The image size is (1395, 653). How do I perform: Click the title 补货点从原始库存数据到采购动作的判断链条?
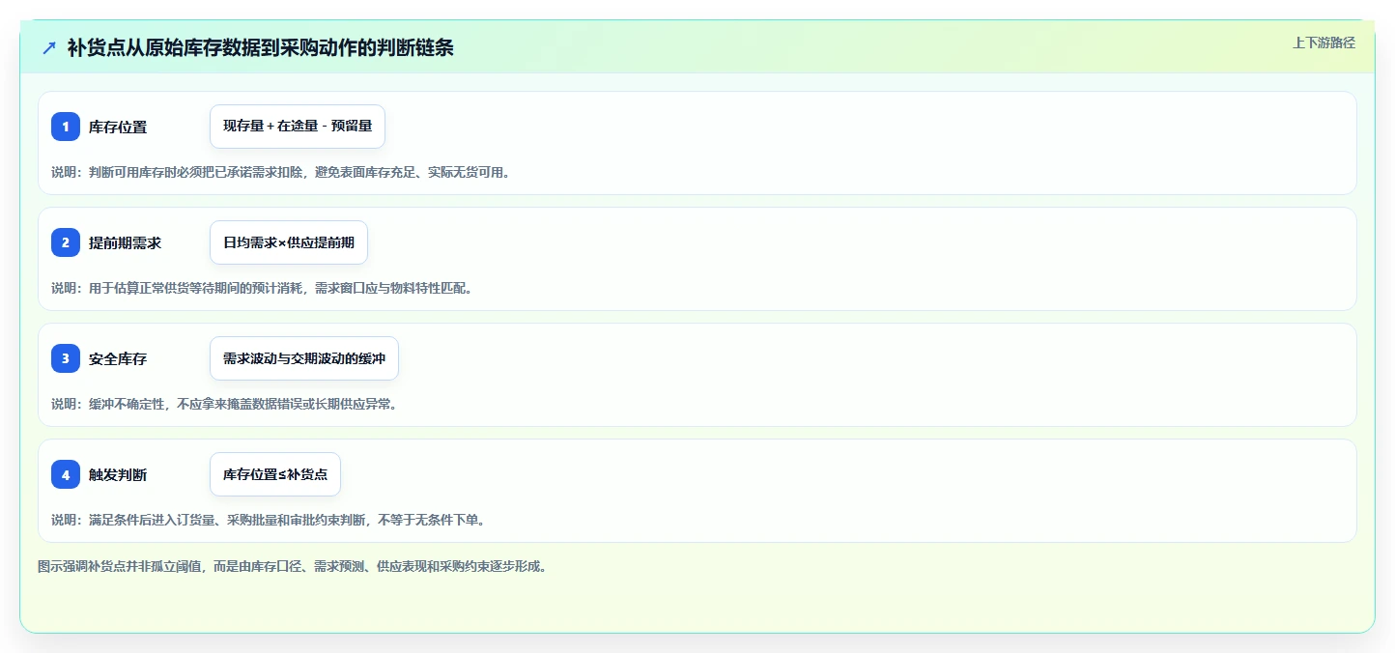pyautogui.click(x=261, y=47)
